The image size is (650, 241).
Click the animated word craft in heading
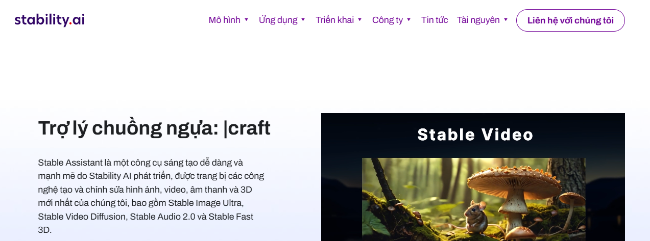pyautogui.click(x=249, y=128)
